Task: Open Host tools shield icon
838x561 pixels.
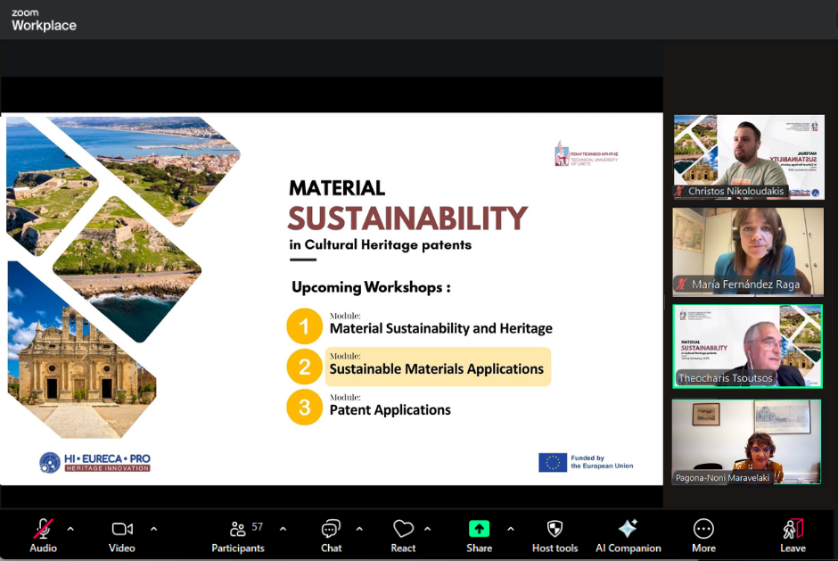Action: tap(555, 530)
